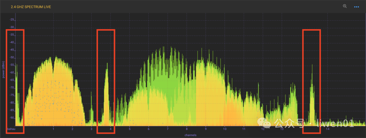Image resolution: width=366 pixels, height=138 pixels.
Task: Open the three-dots more options menu
Action: [356, 7]
